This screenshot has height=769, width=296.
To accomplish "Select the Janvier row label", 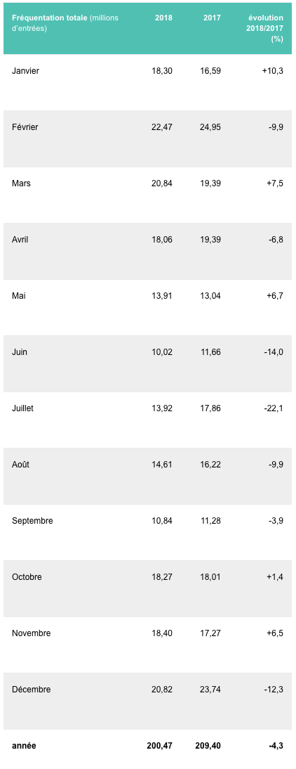I will point(25,70).
